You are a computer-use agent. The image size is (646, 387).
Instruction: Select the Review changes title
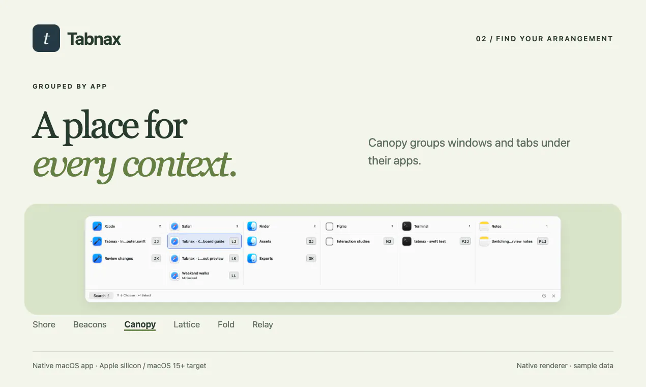119,258
